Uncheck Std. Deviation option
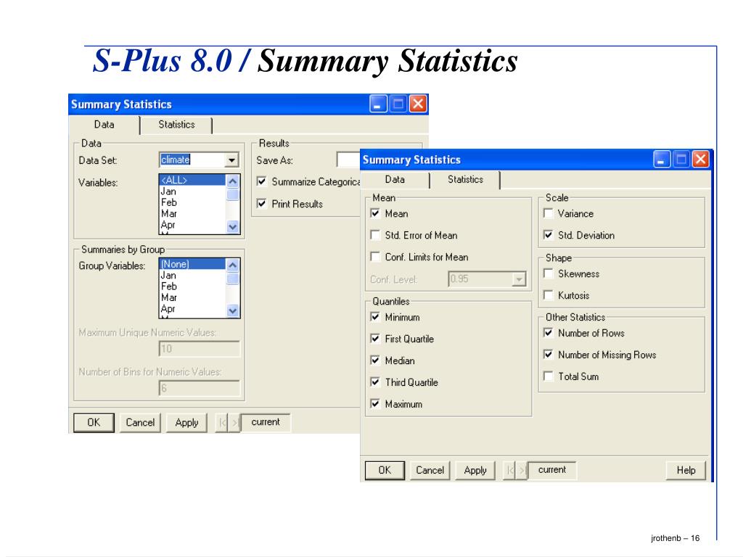 [549, 235]
